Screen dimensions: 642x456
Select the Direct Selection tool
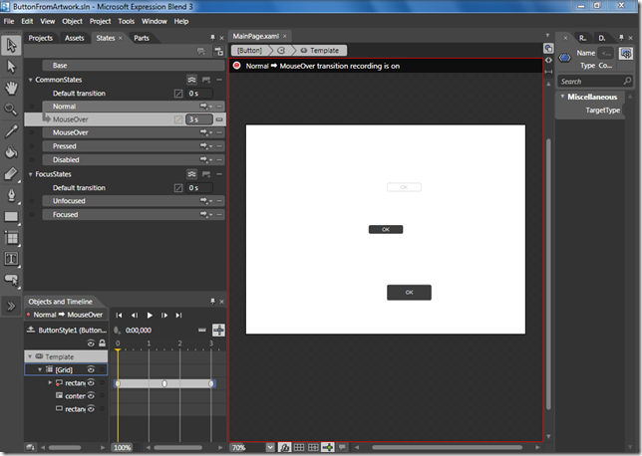pos(11,66)
